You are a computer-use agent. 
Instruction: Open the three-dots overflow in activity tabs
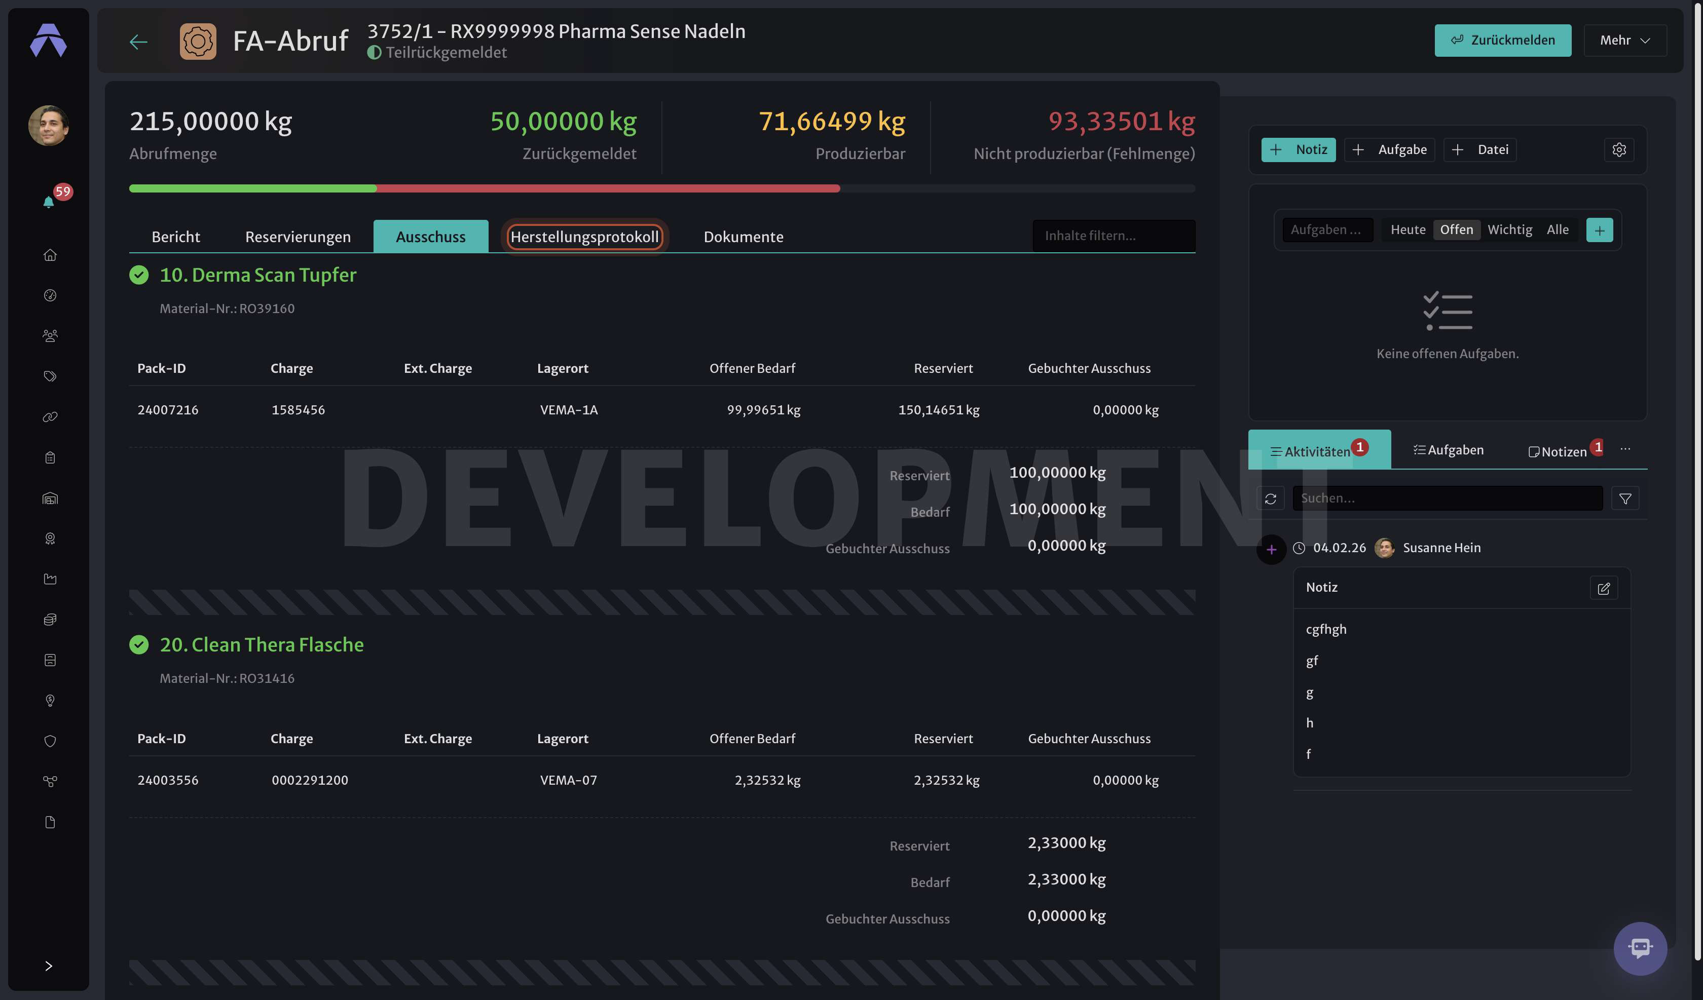pyautogui.click(x=1625, y=449)
